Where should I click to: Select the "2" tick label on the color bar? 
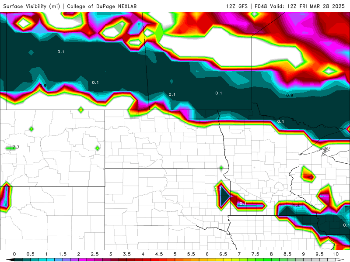click(79, 254)
